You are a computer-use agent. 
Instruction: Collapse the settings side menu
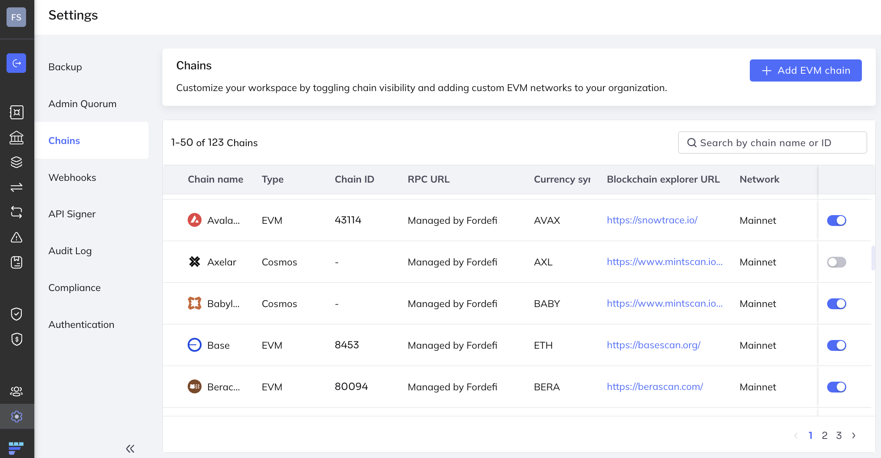click(130, 448)
